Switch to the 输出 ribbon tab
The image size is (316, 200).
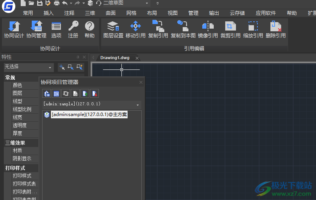(x=214, y=13)
